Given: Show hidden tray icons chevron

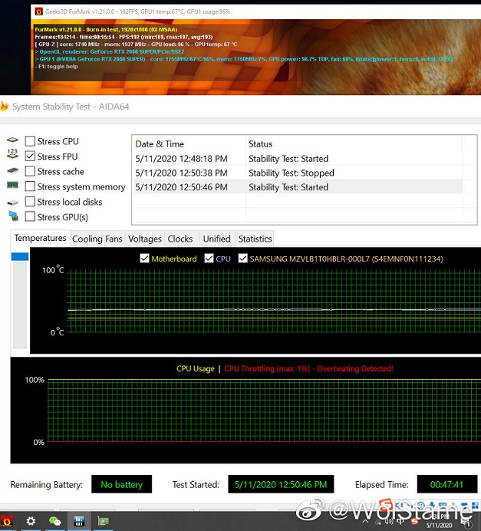Looking at the screenshot, I should tap(366, 521).
